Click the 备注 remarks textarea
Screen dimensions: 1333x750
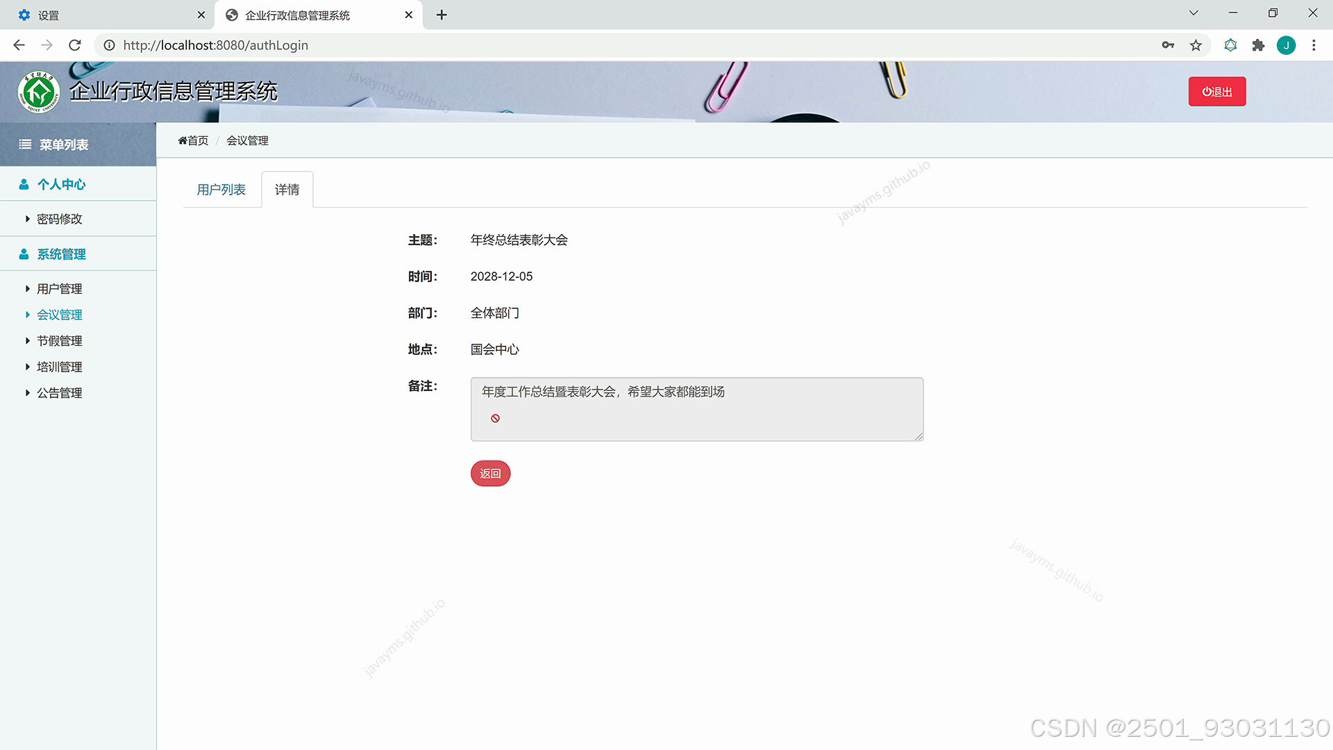[x=697, y=409]
